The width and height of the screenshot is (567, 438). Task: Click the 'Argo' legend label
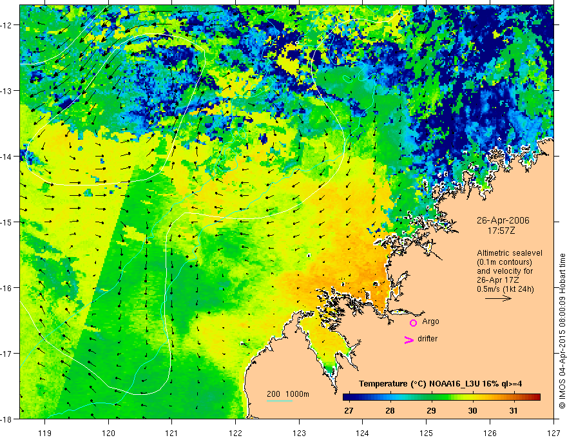[430, 321]
